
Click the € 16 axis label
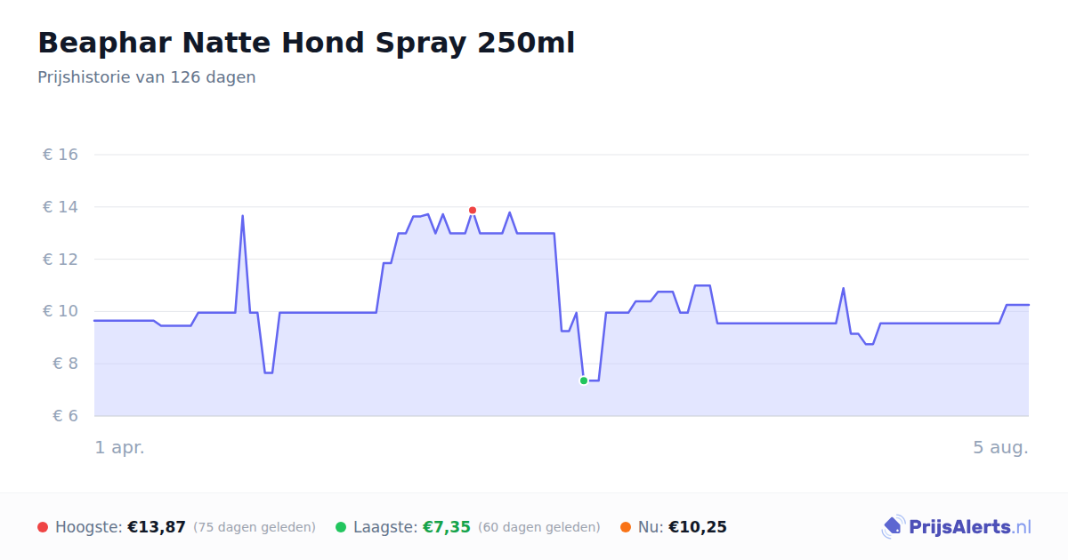61,155
